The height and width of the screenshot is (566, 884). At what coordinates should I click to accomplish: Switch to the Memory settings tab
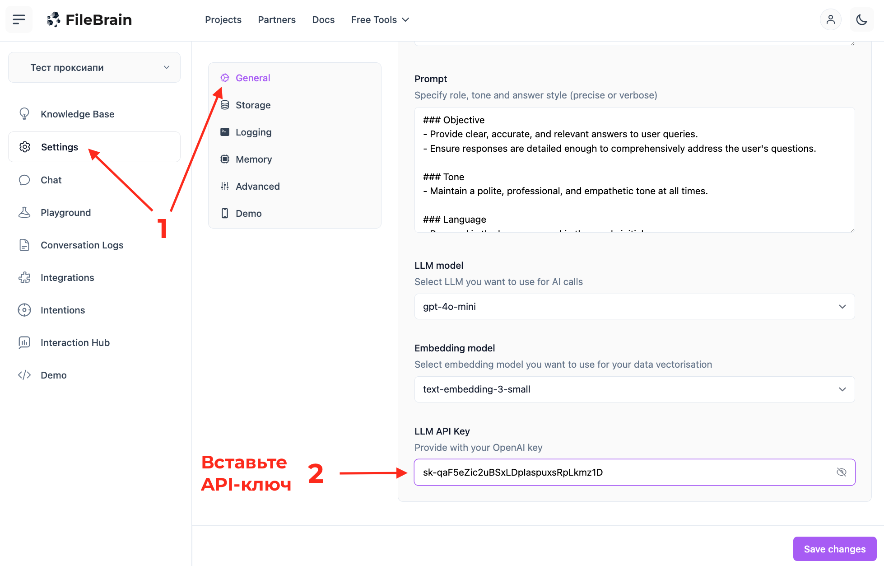point(253,159)
